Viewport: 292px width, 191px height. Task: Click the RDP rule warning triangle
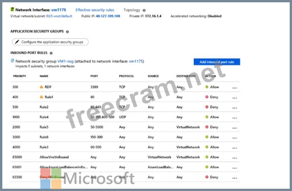coord(41,87)
